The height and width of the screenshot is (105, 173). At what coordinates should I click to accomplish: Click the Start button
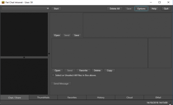tap(56, 8)
